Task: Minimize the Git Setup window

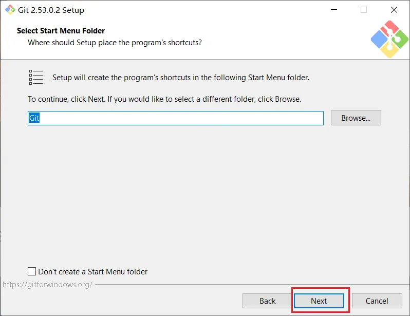Action: click(333, 10)
